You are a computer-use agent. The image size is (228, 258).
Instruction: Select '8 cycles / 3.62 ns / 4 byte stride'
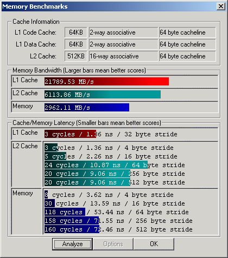pyautogui.click(x=109, y=195)
